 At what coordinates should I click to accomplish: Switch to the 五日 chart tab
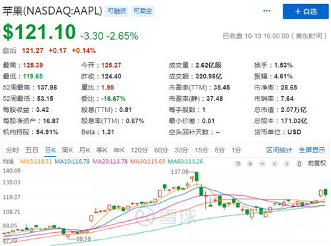[32, 151]
